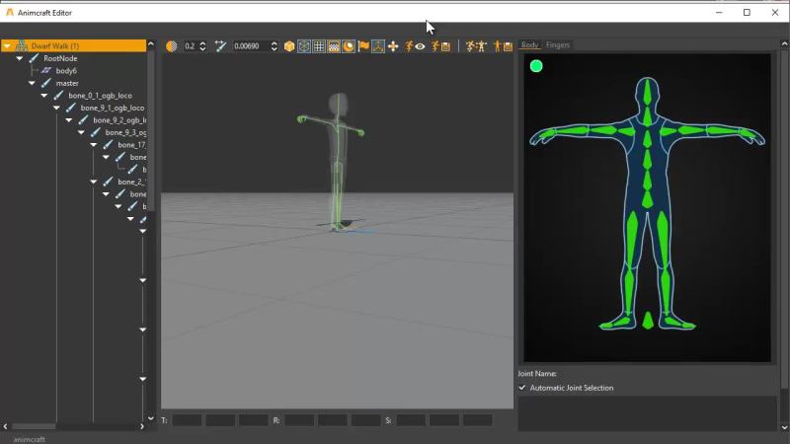Click the bone icon beside master

point(45,83)
